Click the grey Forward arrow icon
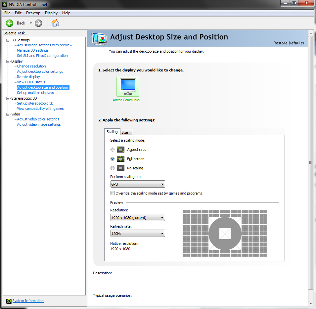The height and width of the screenshot is (309, 316). pyautogui.click(x=38, y=23)
